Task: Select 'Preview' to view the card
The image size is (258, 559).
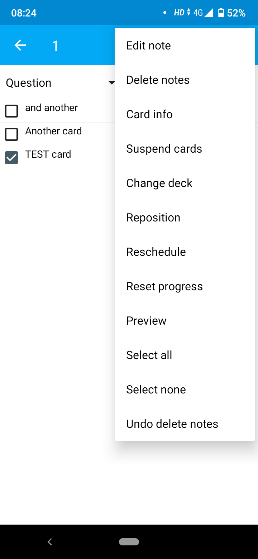Action: [146, 321]
